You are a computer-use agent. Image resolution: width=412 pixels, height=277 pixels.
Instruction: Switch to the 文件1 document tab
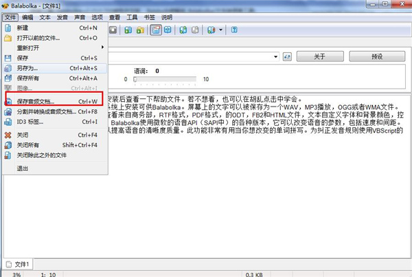click(x=19, y=264)
